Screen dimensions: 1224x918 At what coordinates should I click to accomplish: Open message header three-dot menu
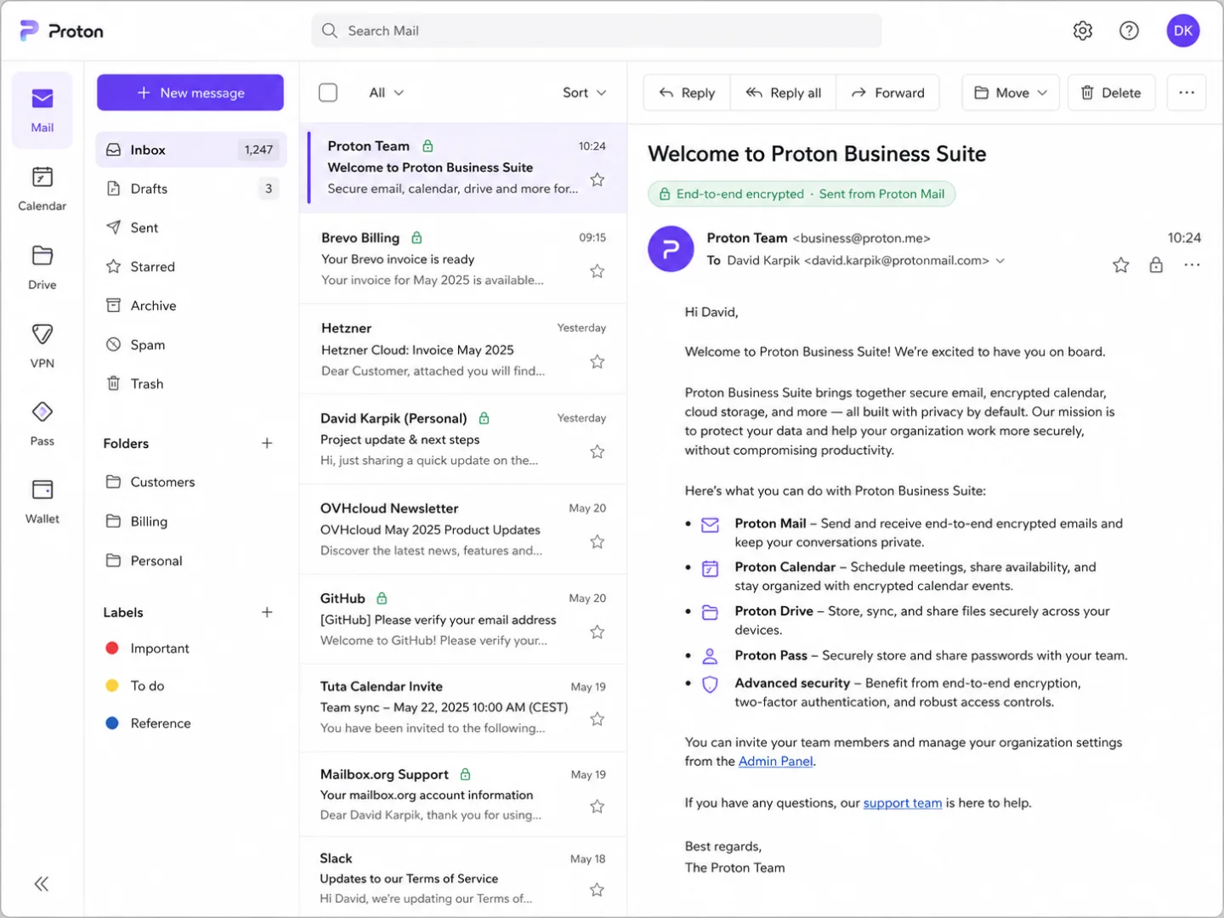pos(1193,265)
